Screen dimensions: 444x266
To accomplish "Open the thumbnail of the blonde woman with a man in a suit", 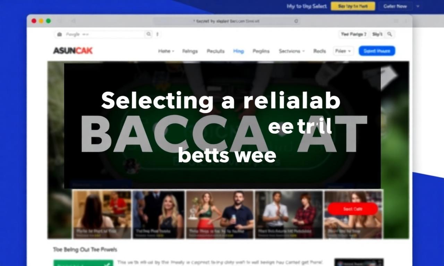I will click(x=158, y=214).
